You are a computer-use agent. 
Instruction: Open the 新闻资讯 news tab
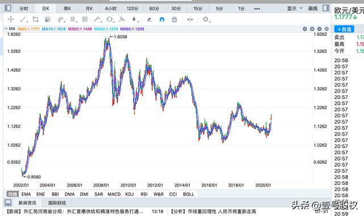click(27, 203)
